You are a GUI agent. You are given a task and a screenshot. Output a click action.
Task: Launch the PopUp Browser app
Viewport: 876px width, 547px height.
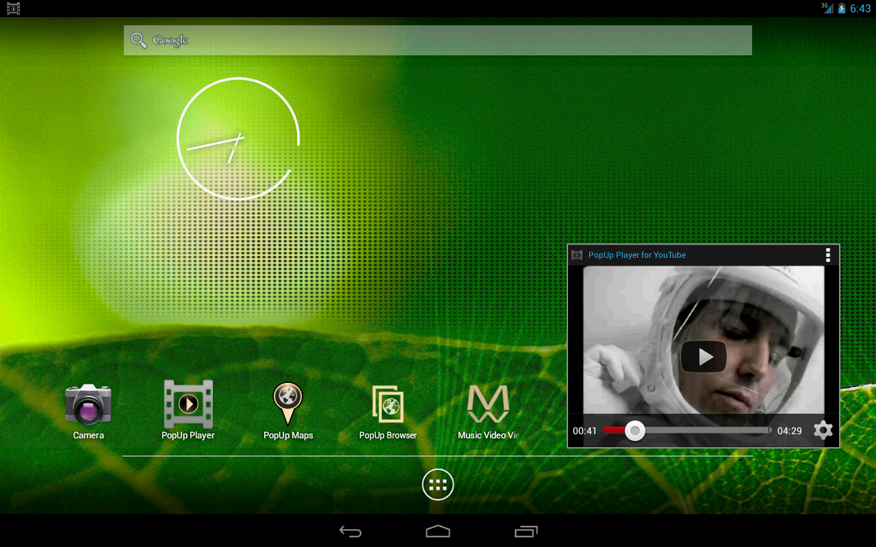pos(388,411)
